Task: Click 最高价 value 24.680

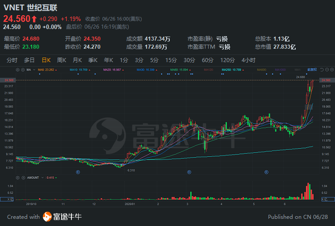Action: 31,39
